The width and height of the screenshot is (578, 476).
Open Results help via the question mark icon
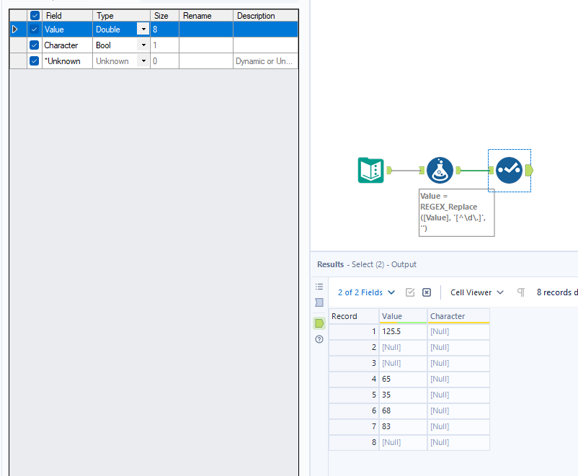[x=319, y=339]
